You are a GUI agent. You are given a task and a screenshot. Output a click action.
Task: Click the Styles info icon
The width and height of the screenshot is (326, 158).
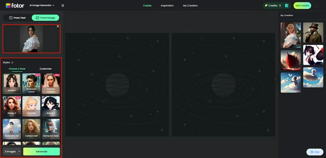pos(13,63)
